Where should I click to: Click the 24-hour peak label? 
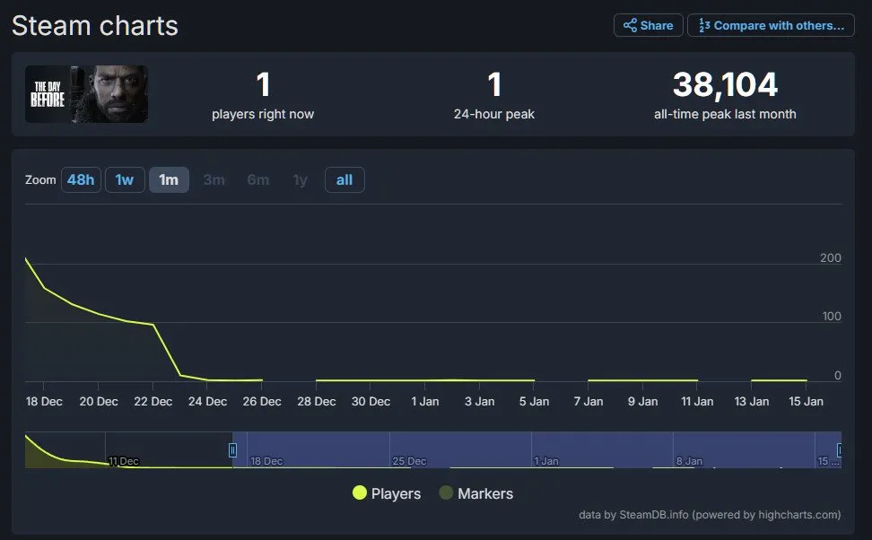coord(493,114)
